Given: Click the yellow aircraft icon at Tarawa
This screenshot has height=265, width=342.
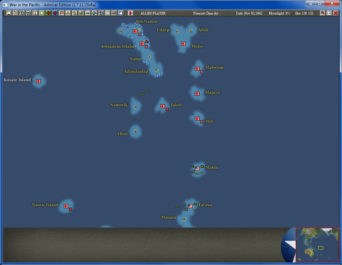Looking at the screenshot, I should point(195,204).
